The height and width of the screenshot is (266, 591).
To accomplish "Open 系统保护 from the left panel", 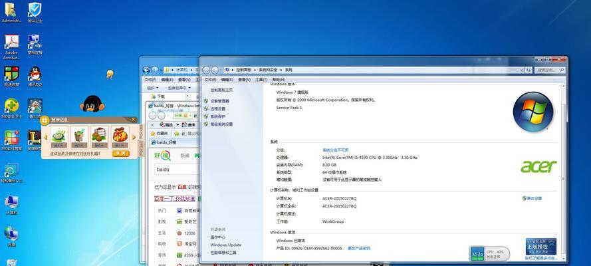I will click(218, 116).
